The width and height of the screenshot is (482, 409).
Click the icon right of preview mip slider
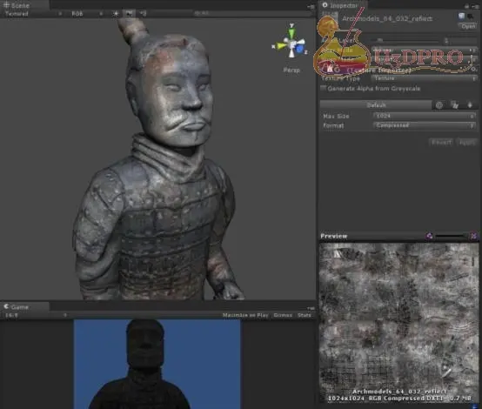473,236
